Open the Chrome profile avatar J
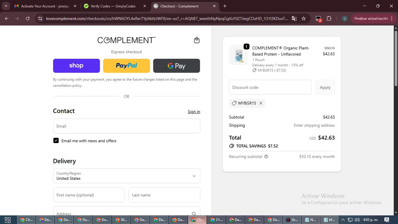 344,19
